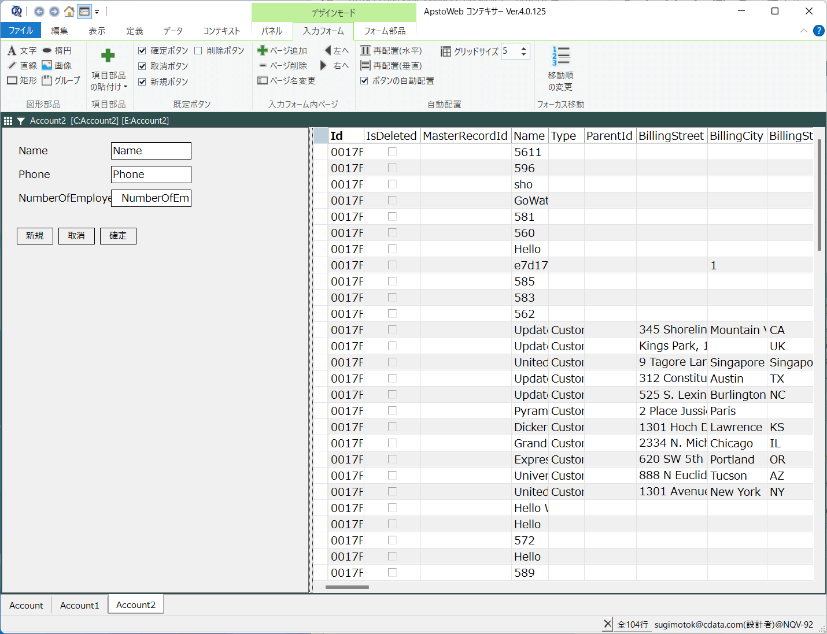Select the 文字 text shape tool
827x634 pixels.
(22, 51)
